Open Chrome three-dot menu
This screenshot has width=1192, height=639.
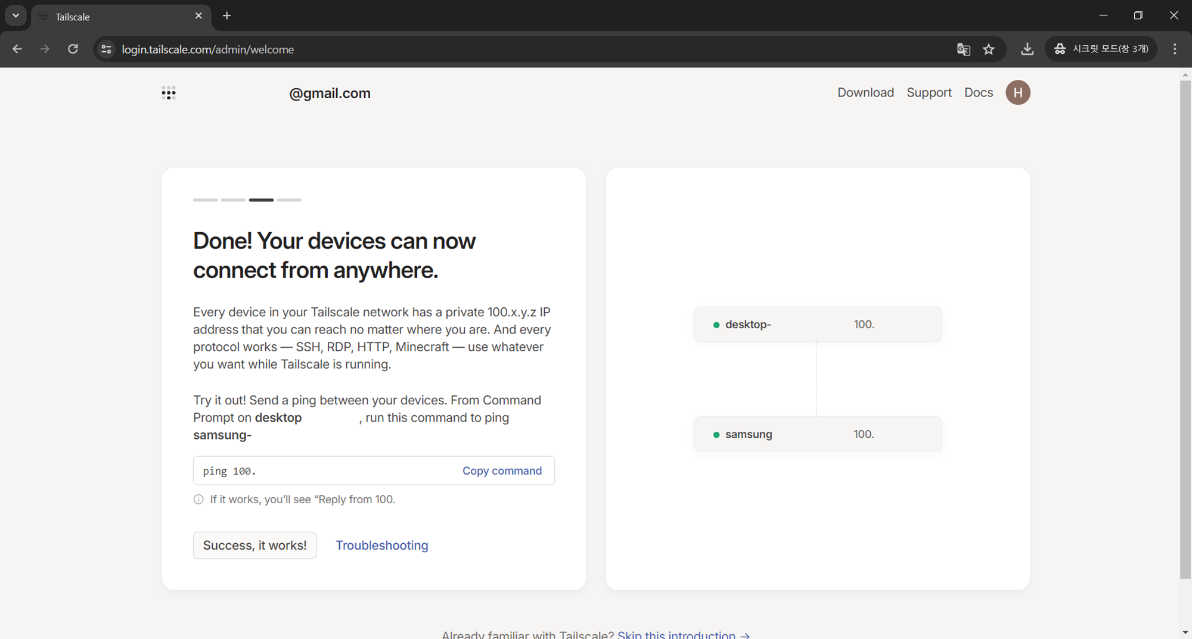click(1175, 49)
